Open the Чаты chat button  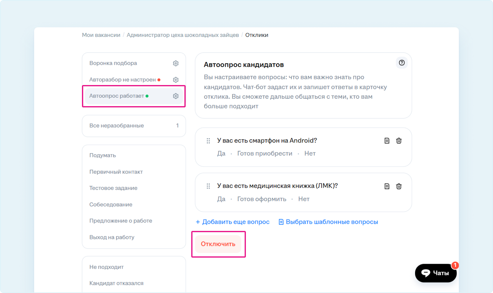coord(435,273)
